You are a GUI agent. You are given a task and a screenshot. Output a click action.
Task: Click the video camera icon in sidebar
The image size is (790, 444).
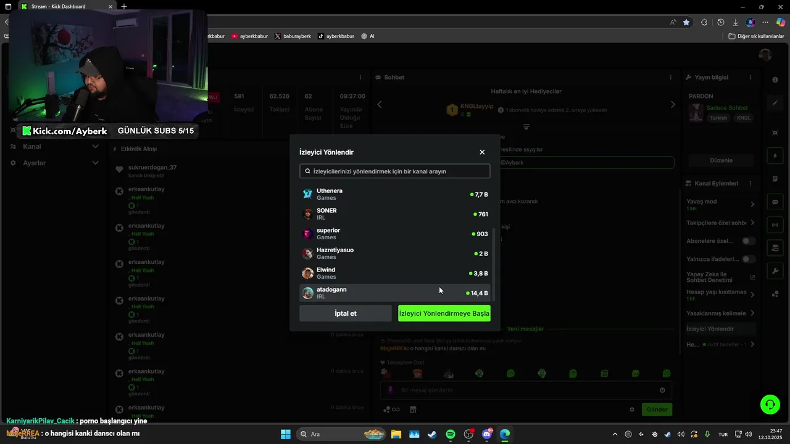(775, 247)
